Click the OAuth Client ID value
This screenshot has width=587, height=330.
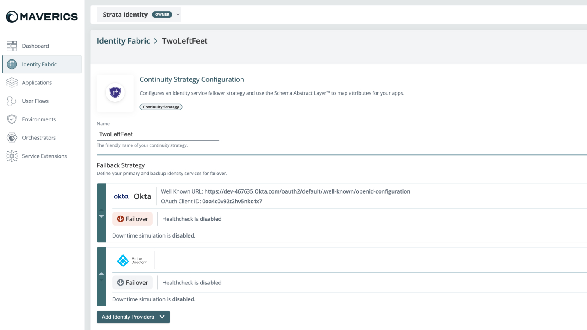pyautogui.click(x=232, y=201)
